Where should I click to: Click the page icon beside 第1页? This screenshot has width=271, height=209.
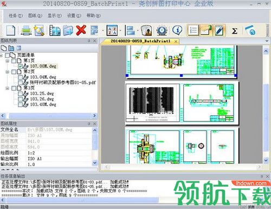pyautogui.click(x=19, y=61)
